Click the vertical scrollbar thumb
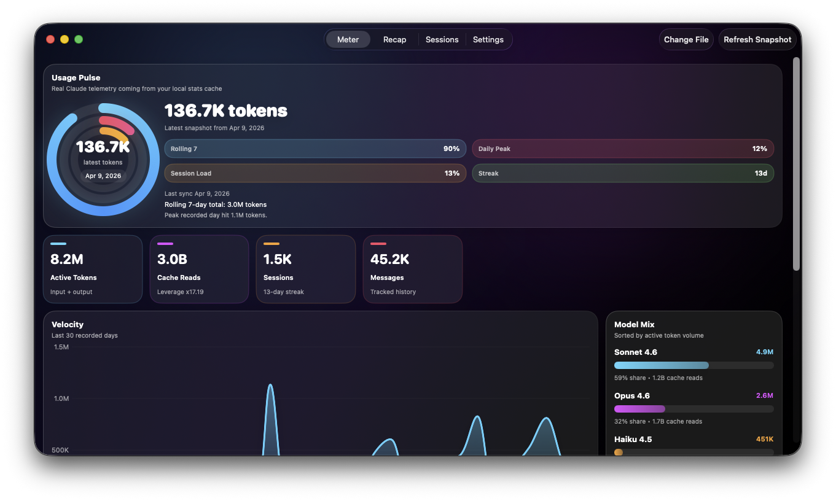This screenshot has height=501, width=836. 796,164
